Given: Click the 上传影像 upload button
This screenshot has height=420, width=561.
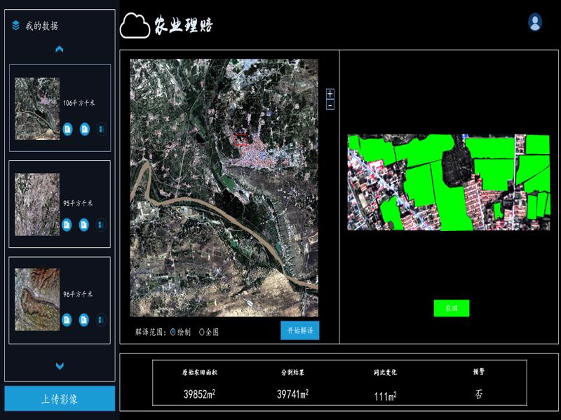Looking at the screenshot, I should coord(60,399).
